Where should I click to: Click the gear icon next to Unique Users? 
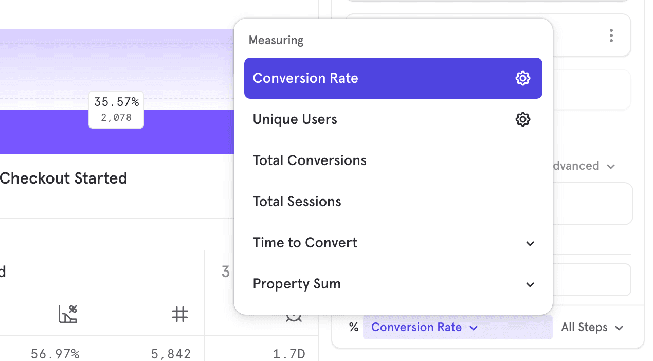point(522,119)
